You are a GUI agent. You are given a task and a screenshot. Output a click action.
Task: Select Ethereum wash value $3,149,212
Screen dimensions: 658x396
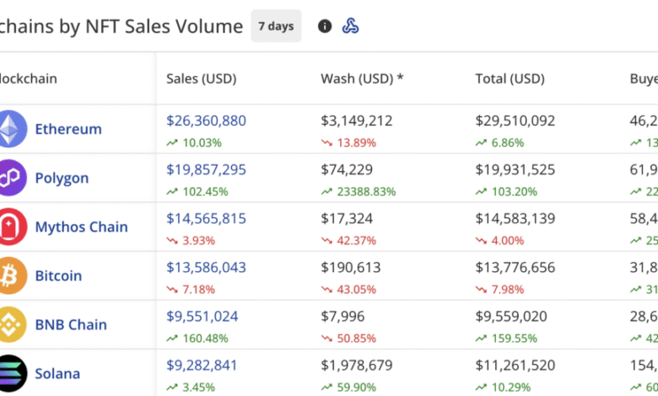click(356, 120)
